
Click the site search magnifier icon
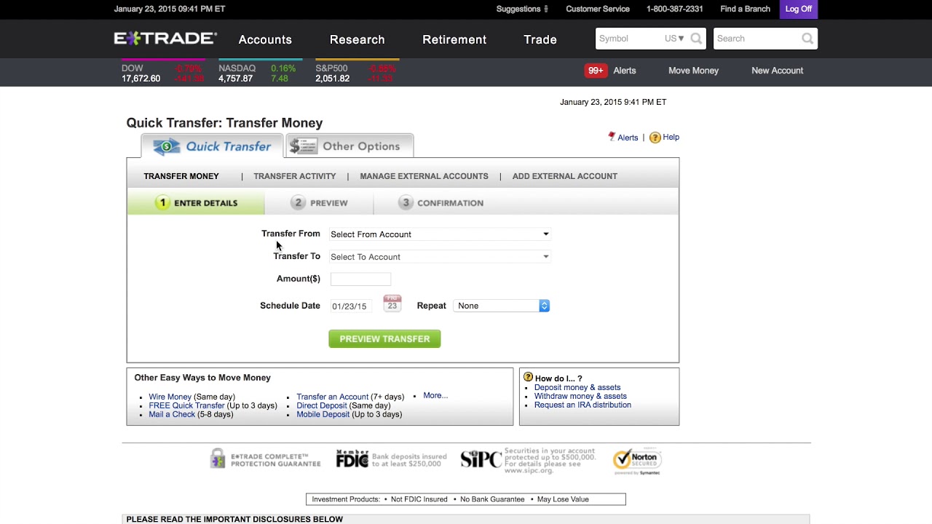[x=807, y=39]
